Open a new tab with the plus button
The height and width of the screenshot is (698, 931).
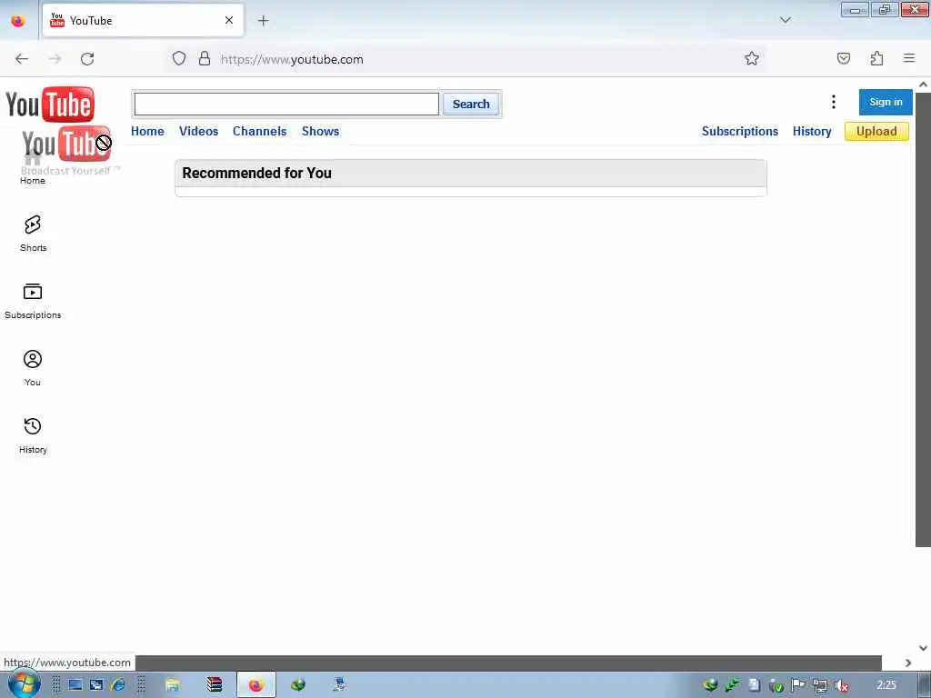click(263, 21)
